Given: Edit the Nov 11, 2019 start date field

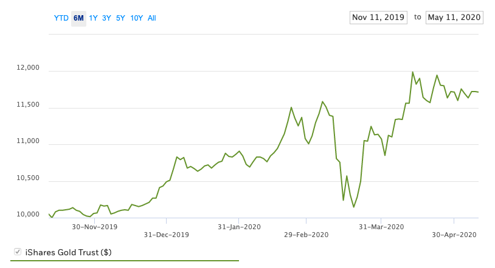Looking at the screenshot, I should coord(378,18).
